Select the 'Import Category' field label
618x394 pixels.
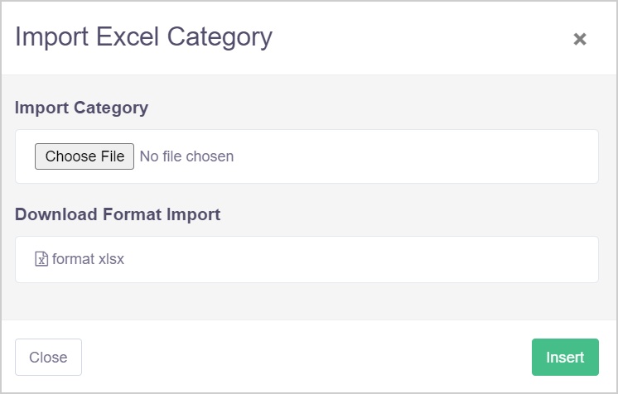tap(81, 108)
